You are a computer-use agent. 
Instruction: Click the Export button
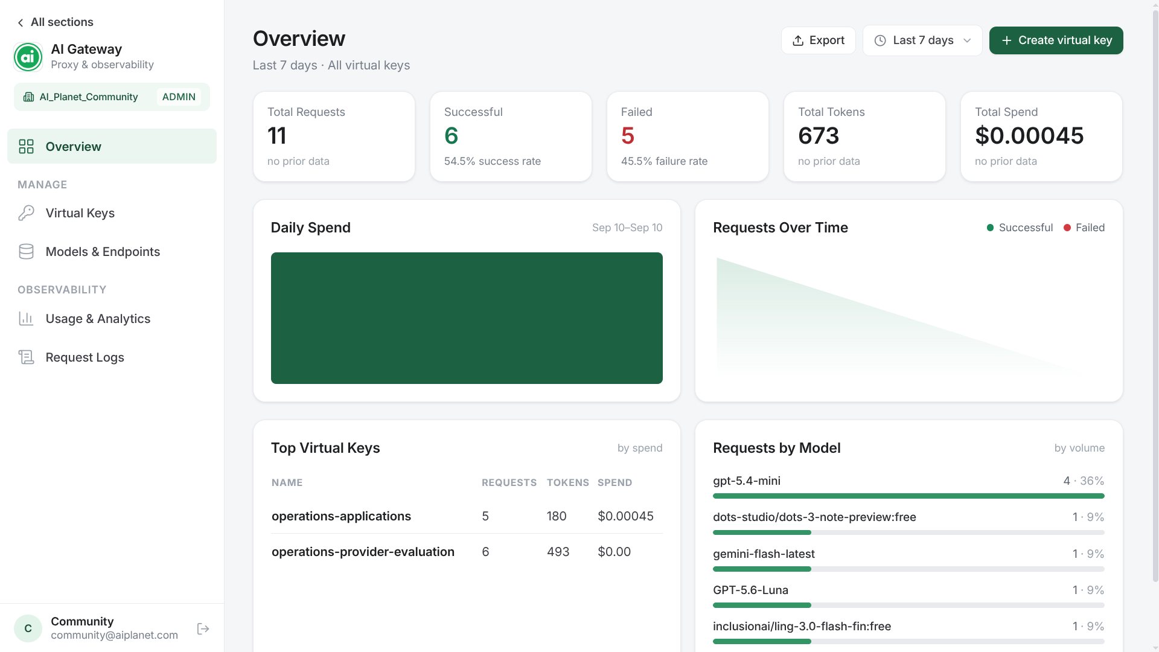pos(818,40)
